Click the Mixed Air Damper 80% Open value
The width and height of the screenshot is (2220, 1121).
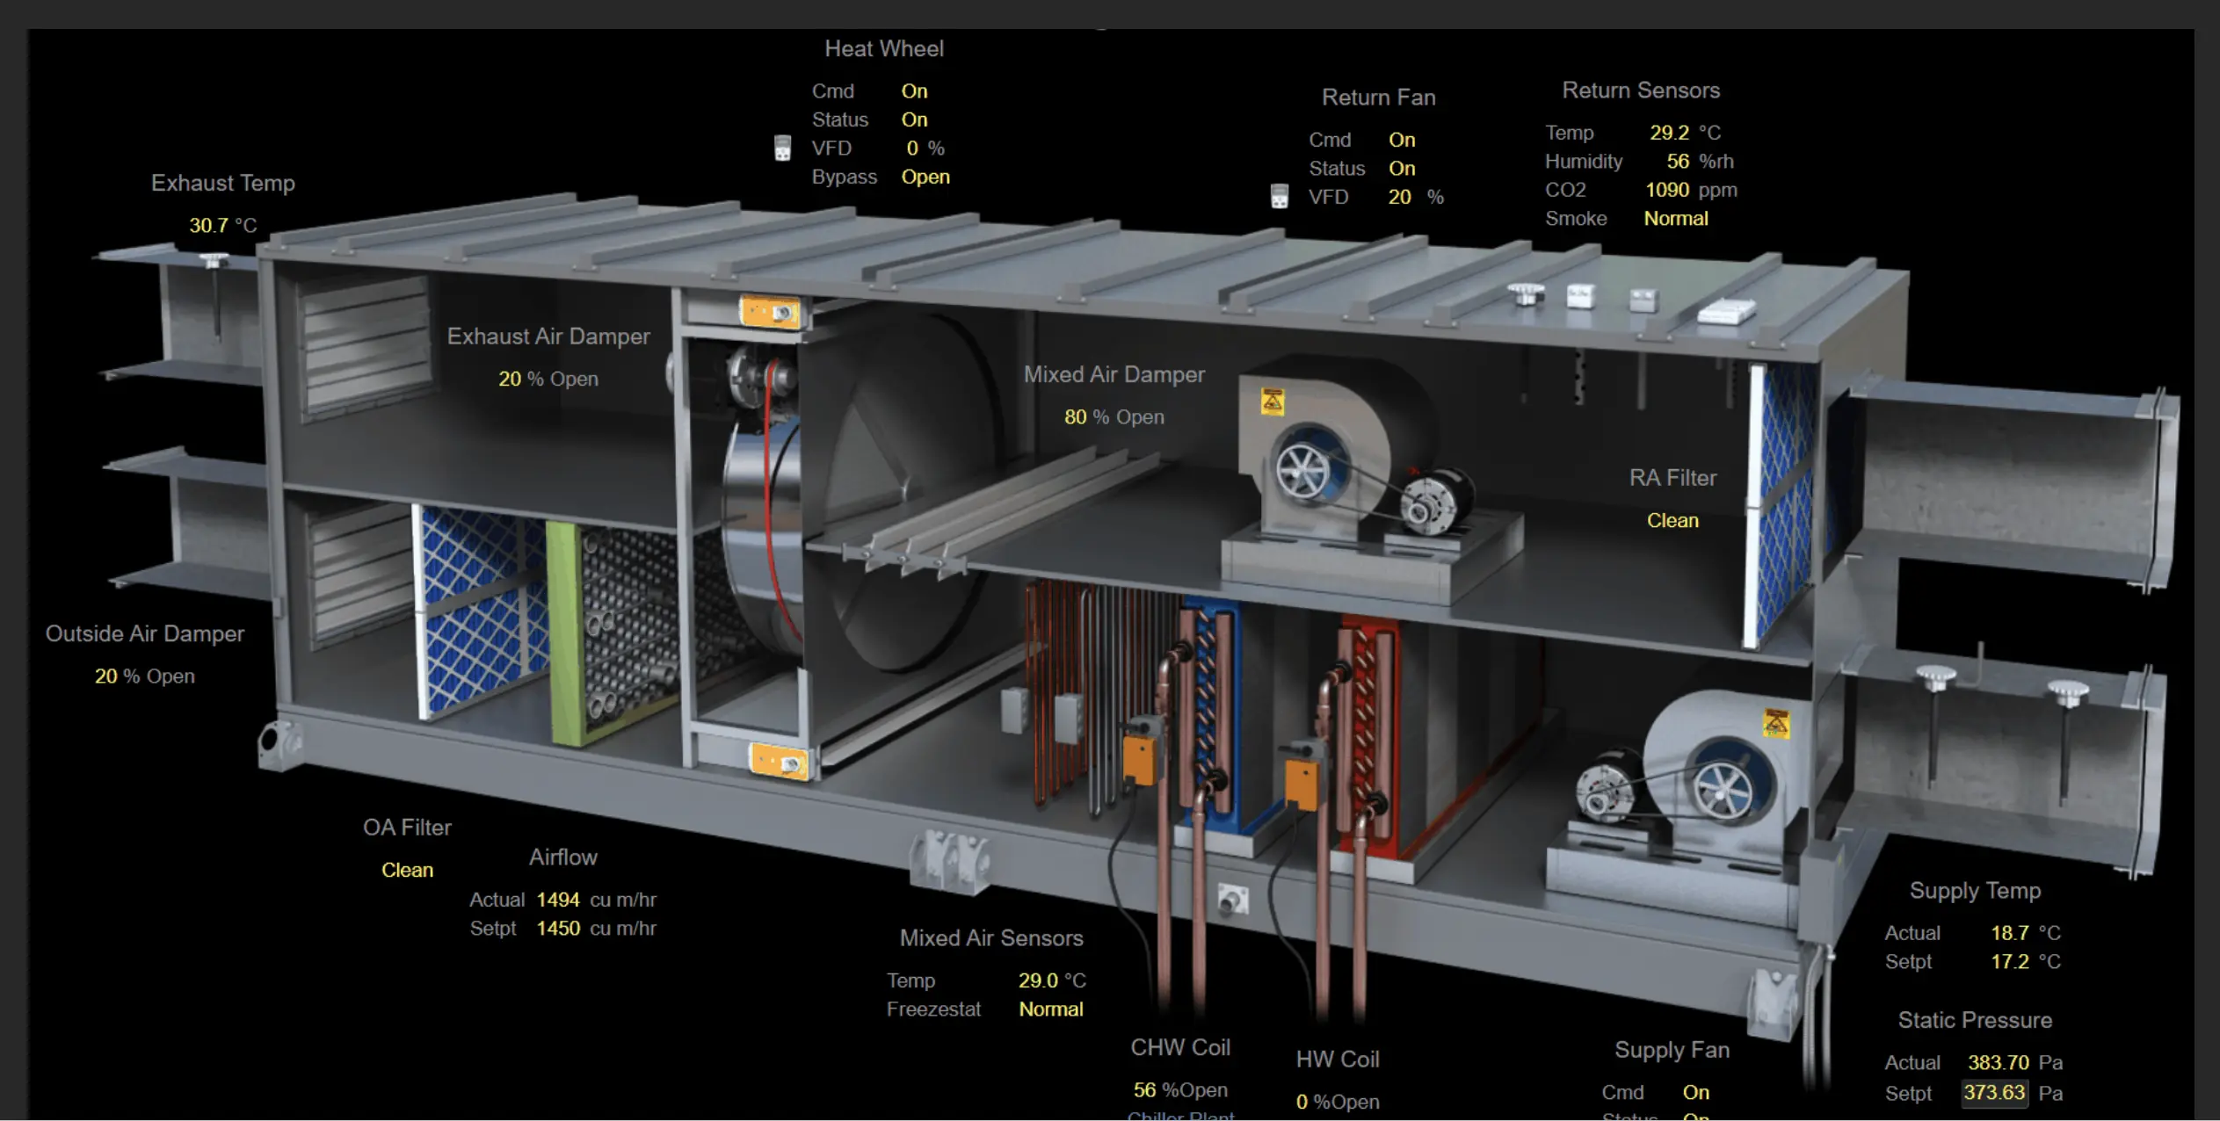(1077, 416)
